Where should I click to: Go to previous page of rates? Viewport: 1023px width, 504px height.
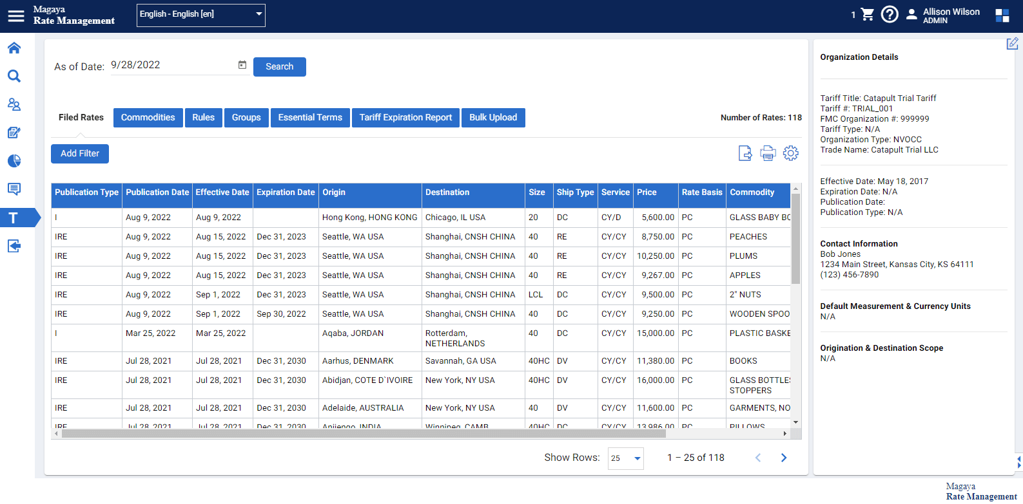758,458
